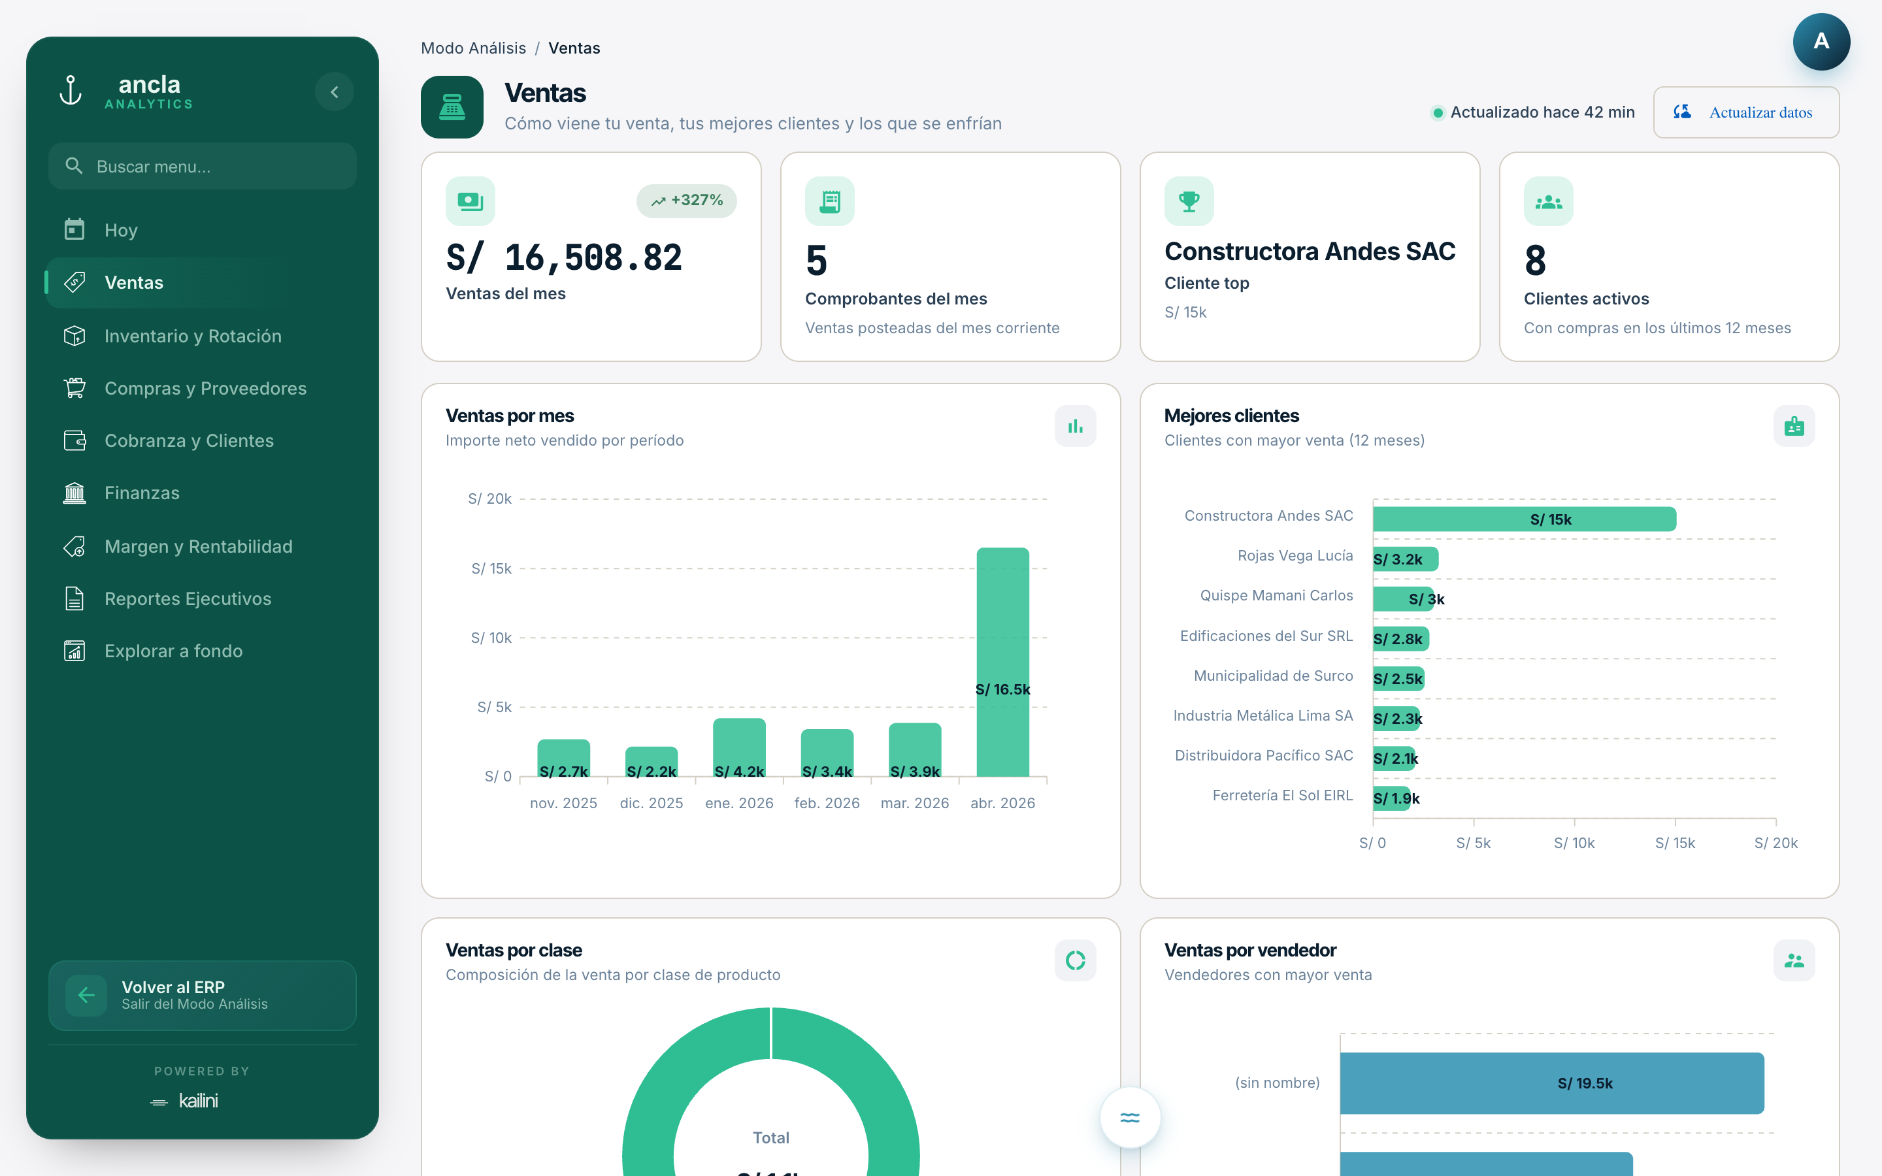This screenshot has height=1176, width=1882.
Task: Click the bar chart icon in Ventas por mes
Action: [x=1075, y=426]
